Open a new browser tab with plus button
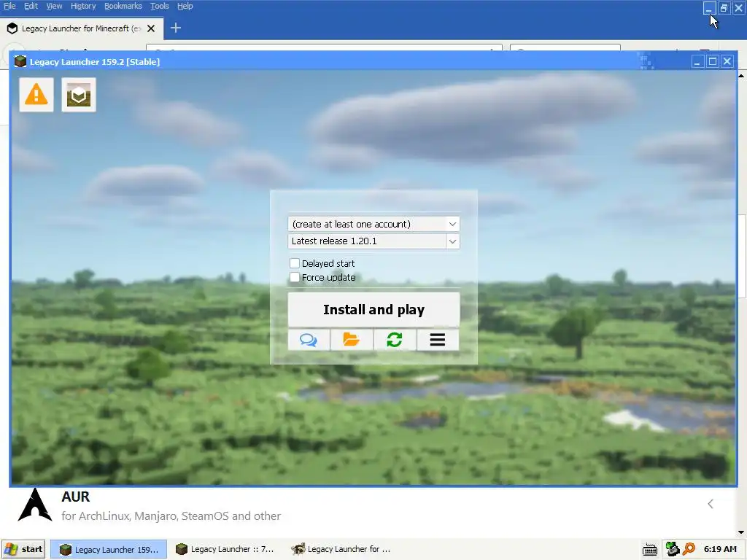 click(x=176, y=28)
